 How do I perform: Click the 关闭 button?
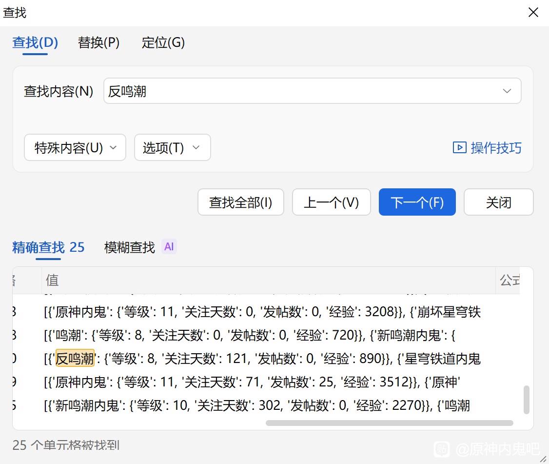498,202
